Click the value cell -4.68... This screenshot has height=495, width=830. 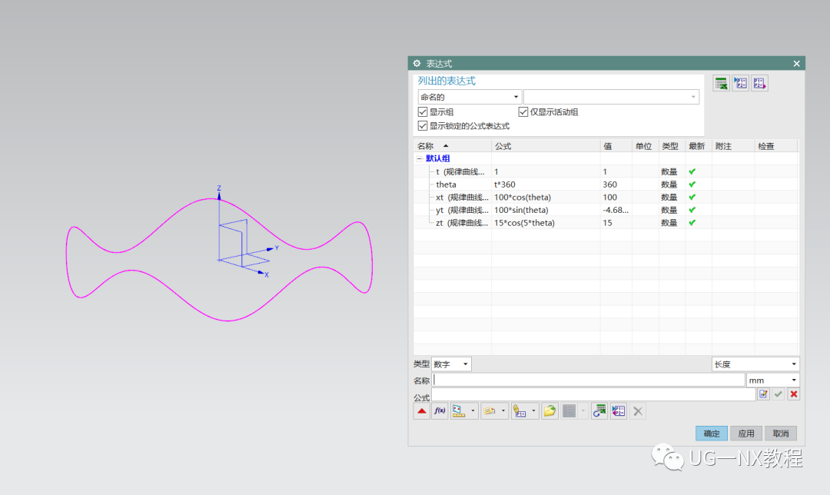(x=616, y=210)
